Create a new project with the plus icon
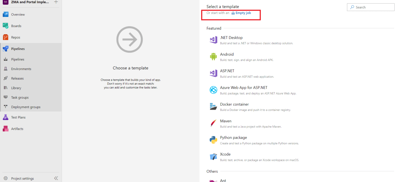This screenshot has width=399, height=182. pyautogui.click(x=56, y=2)
